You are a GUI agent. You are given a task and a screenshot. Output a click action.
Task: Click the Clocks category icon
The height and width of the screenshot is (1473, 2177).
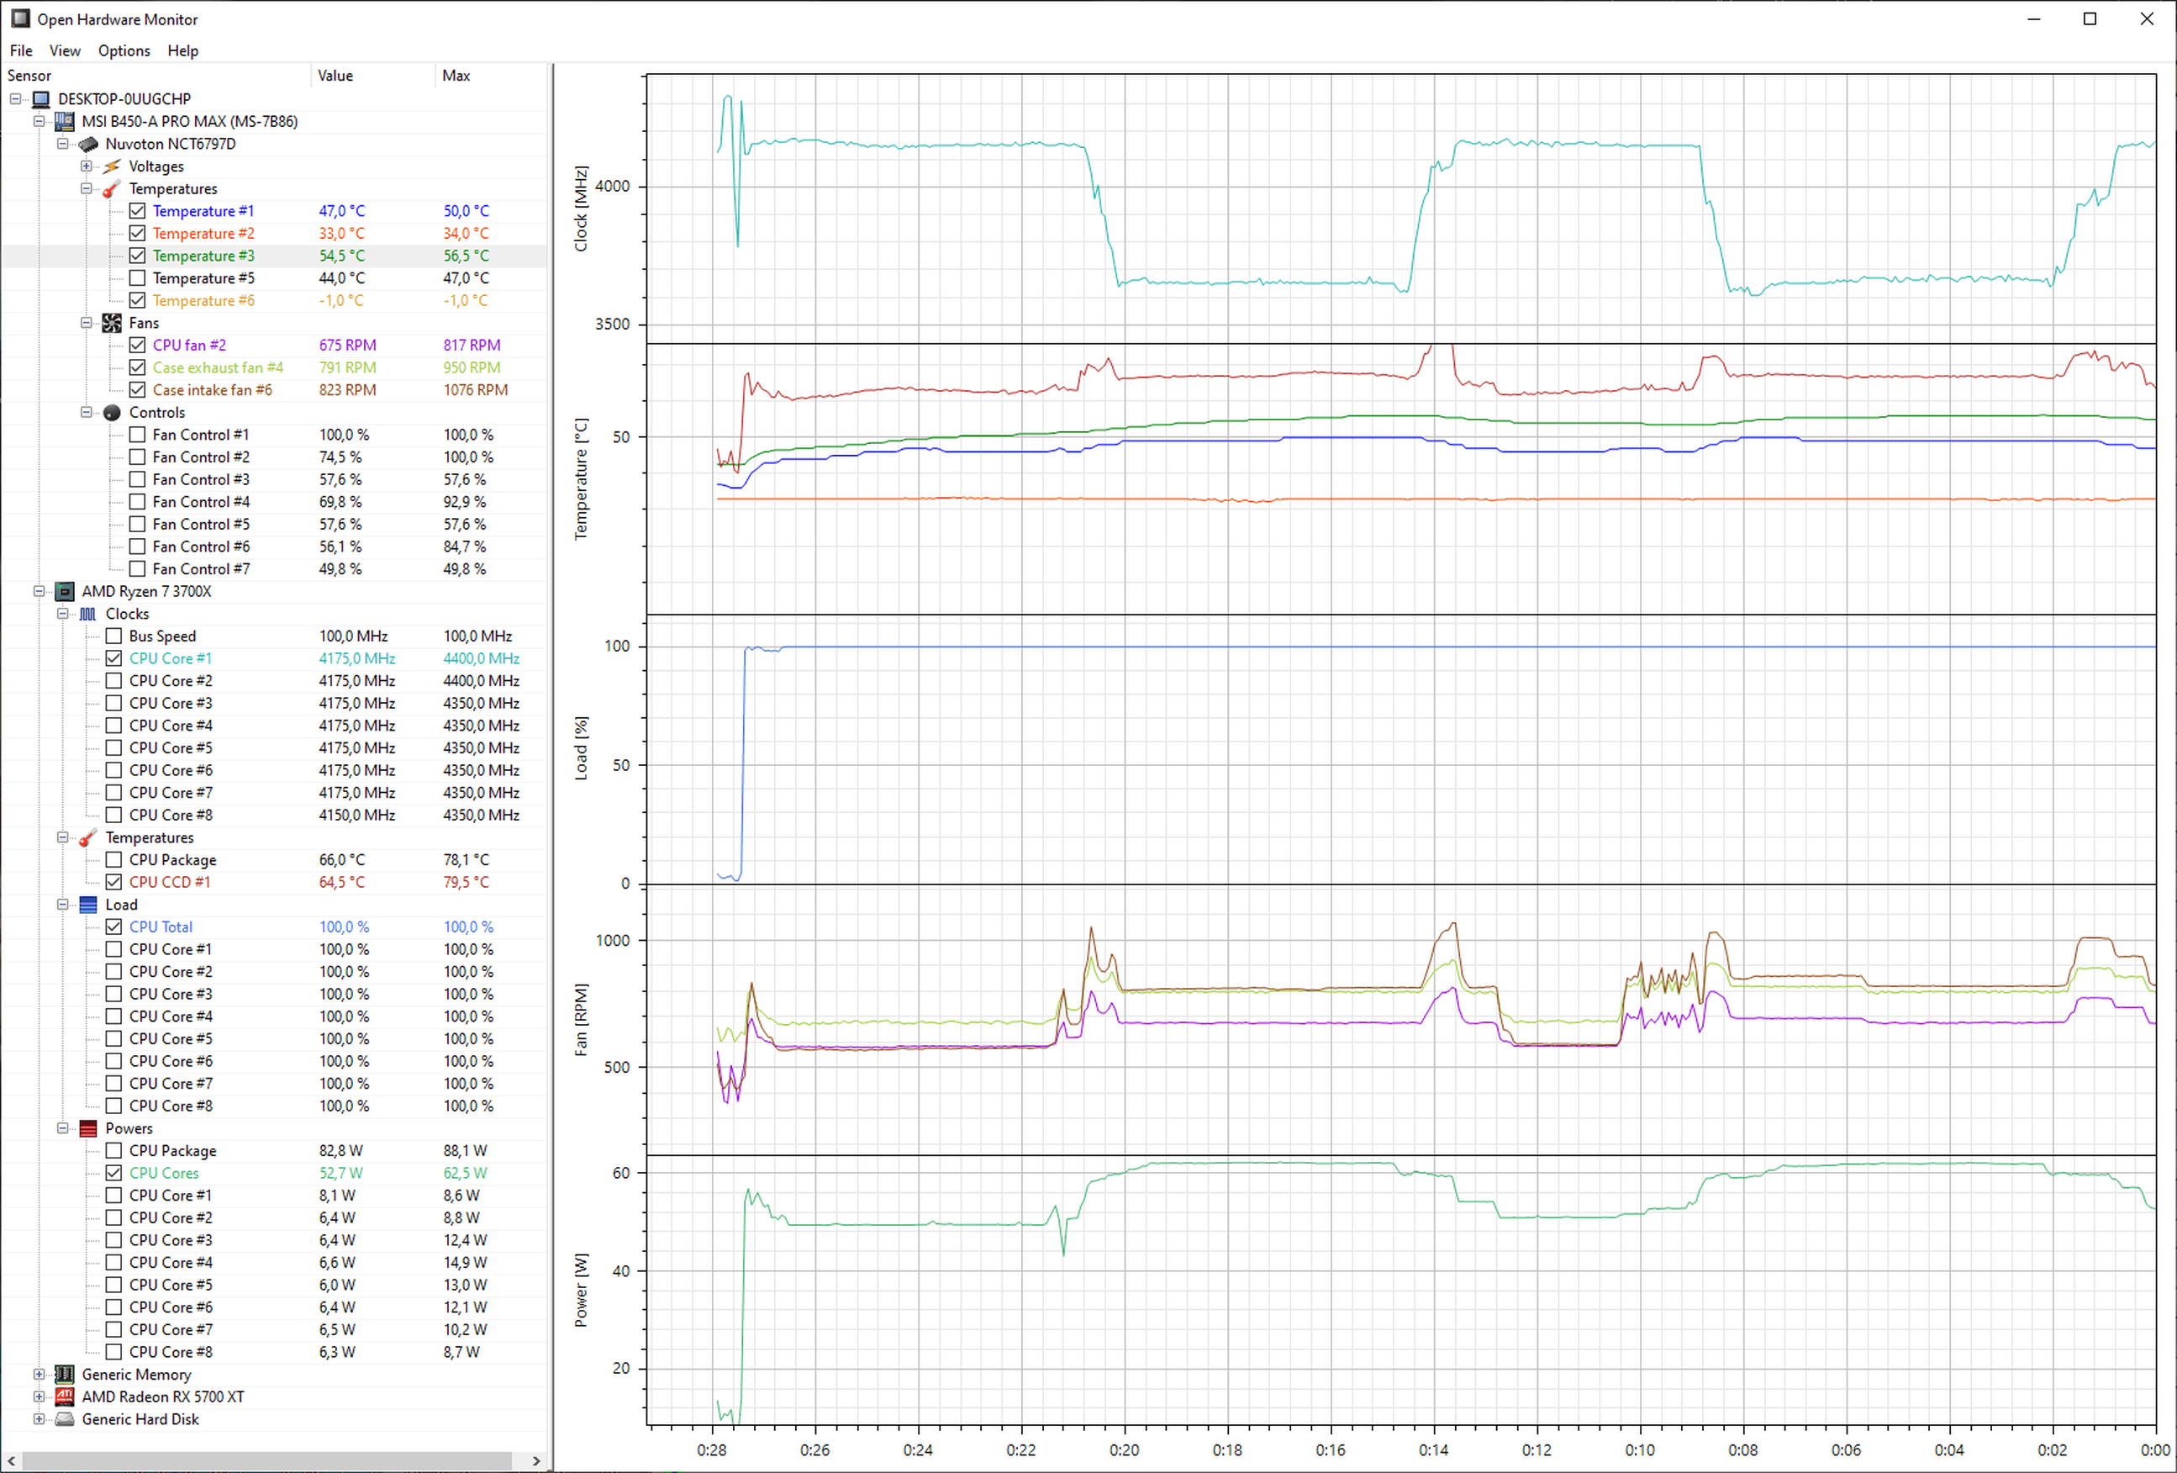[88, 614]
